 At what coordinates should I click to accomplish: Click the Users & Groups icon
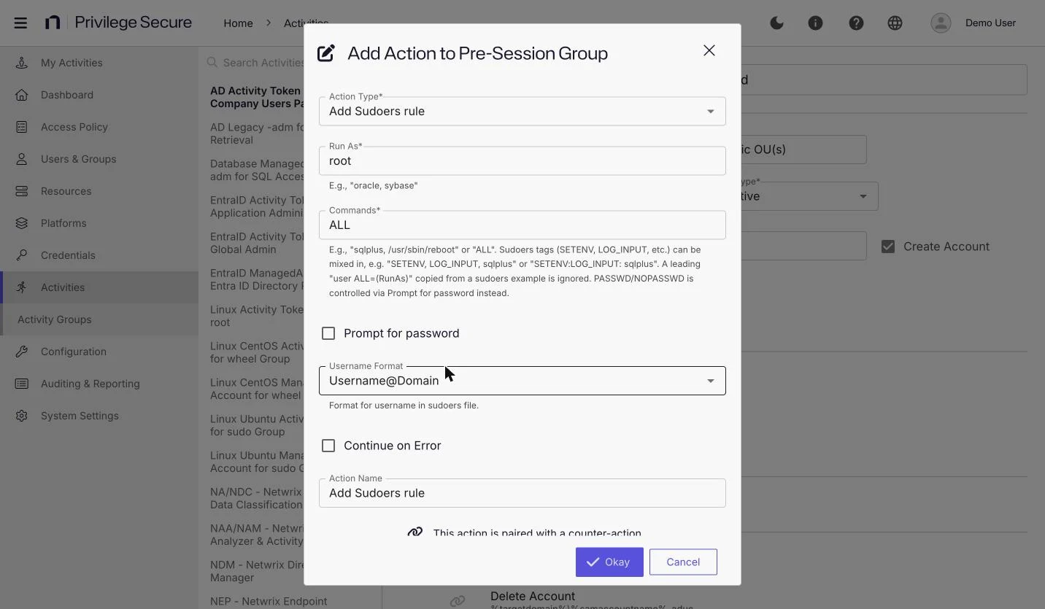[x=22, y=159]
